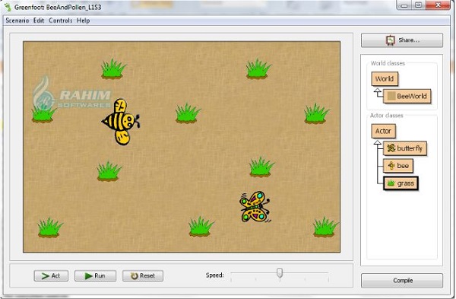Click the grass tuft directly above the butterfly

(261, 167)
